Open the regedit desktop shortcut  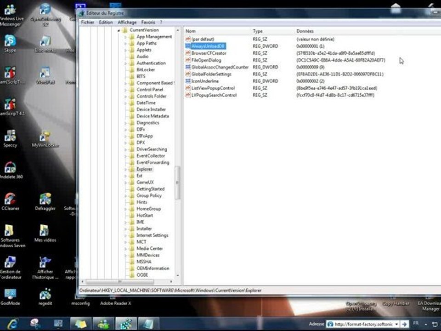coord(45,297)
